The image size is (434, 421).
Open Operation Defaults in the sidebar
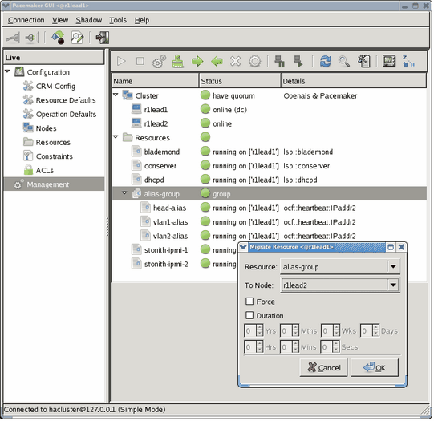click(66, 114)
